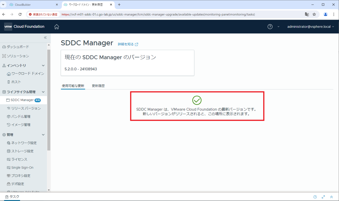Expand the help menu chevron in header
The image size is (339, 201).
click(279, 27)
